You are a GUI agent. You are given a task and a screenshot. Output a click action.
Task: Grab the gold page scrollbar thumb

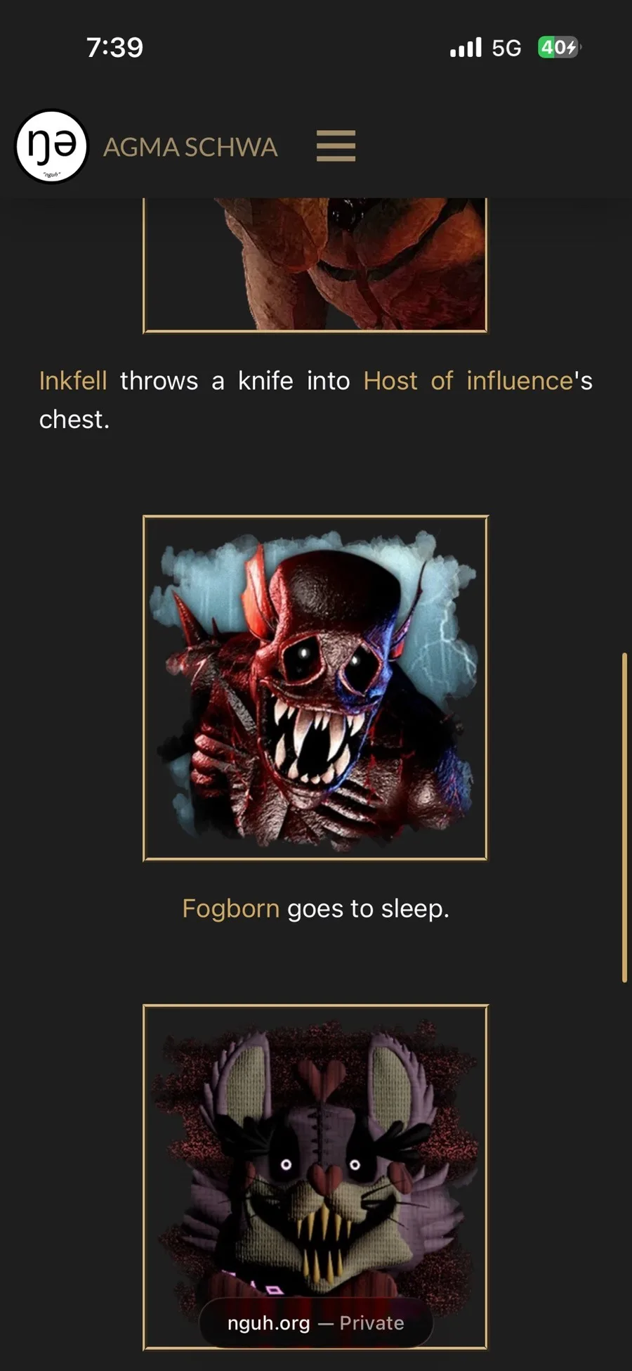click(624, 817)
